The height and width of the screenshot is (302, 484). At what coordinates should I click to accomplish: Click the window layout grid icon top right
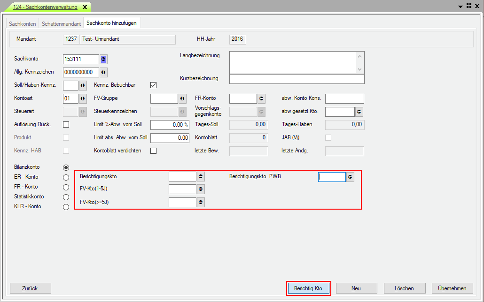tap(468, 6)
